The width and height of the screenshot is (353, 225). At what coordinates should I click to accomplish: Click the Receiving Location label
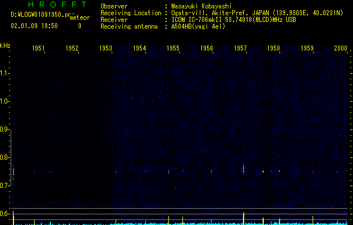coord(131,13)
